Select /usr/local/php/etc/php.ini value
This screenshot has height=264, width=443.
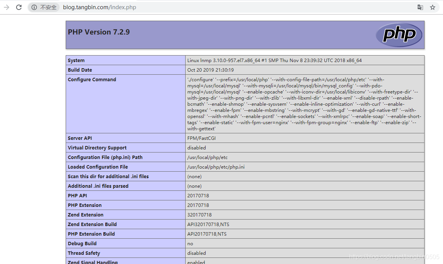point(216,167)
